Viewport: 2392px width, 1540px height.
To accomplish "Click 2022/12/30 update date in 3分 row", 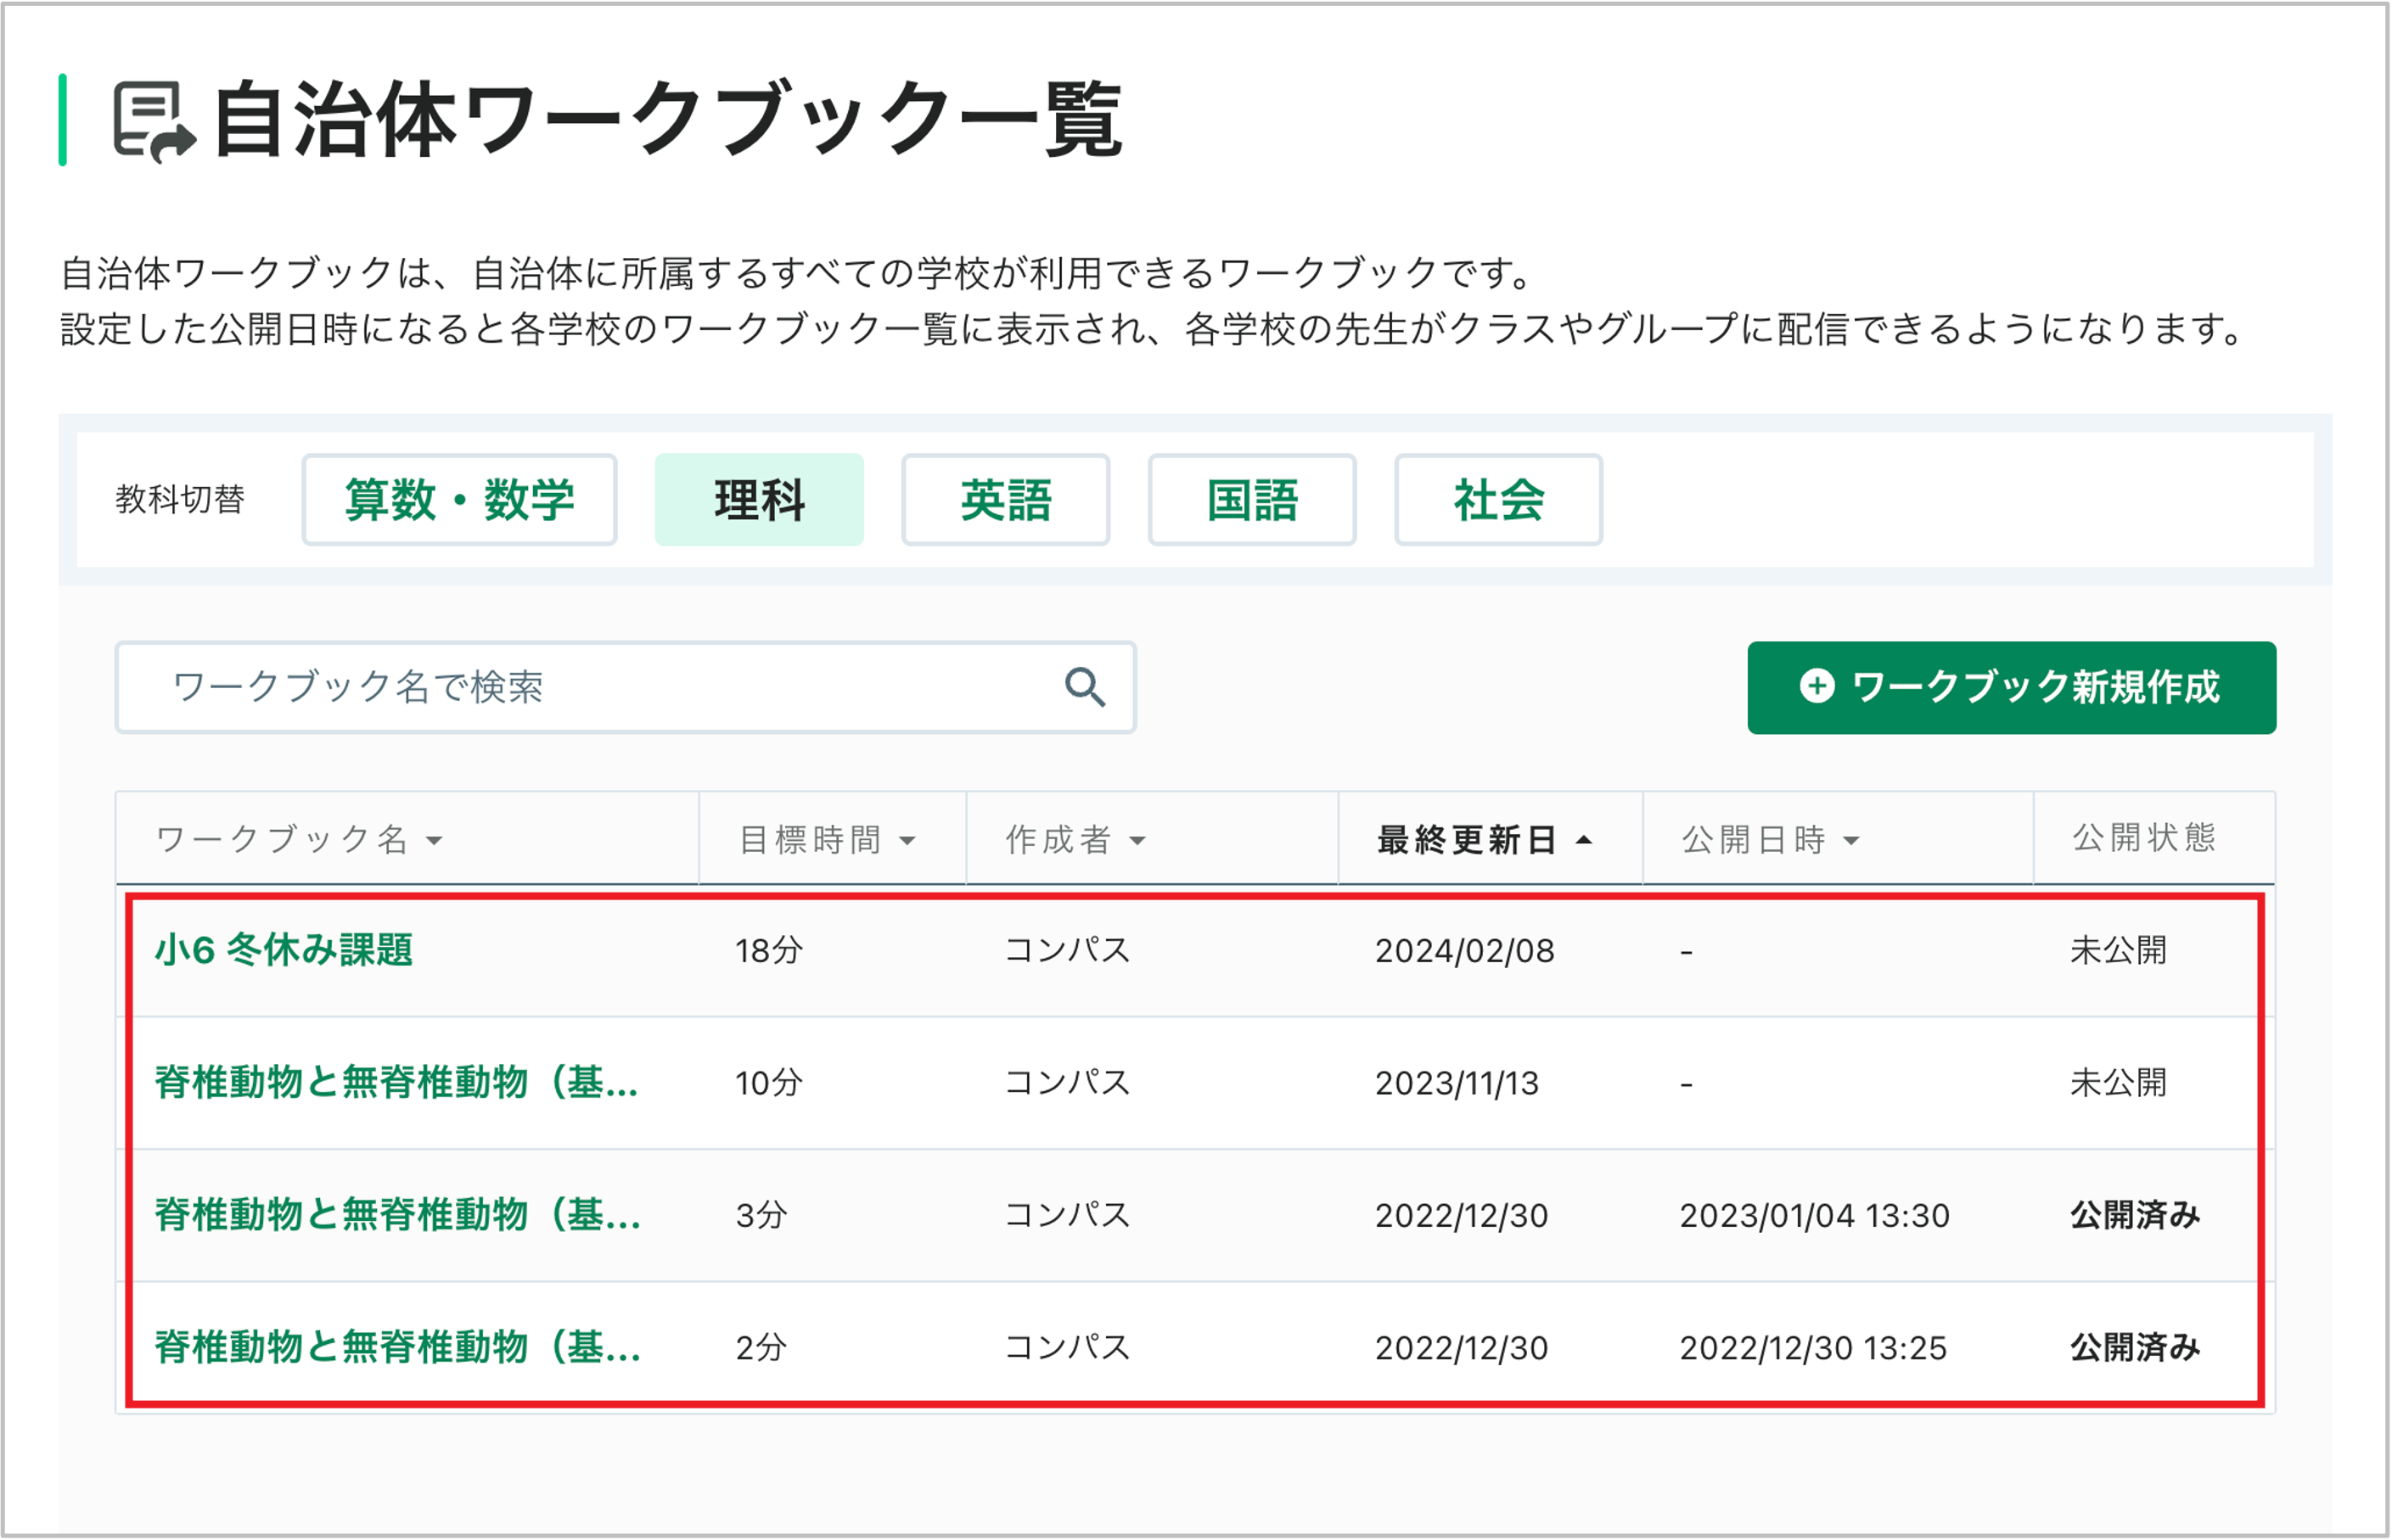I will coord(1462,1216).
